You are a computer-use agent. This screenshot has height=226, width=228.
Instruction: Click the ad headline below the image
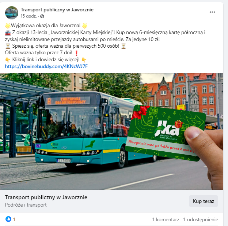coord(46,197)
